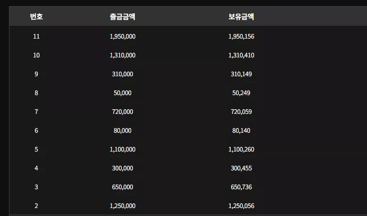The width and height of the screenshot is (367, 216).
Task: Click balance value 300,455
Action: point(241,168)
